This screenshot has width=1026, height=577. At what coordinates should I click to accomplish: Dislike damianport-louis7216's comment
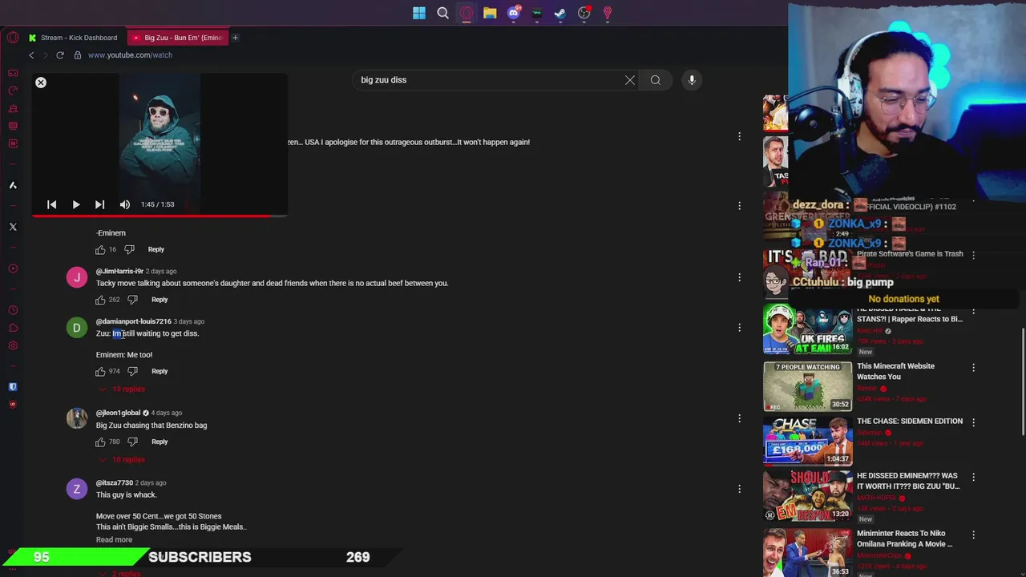click(133, 371)
